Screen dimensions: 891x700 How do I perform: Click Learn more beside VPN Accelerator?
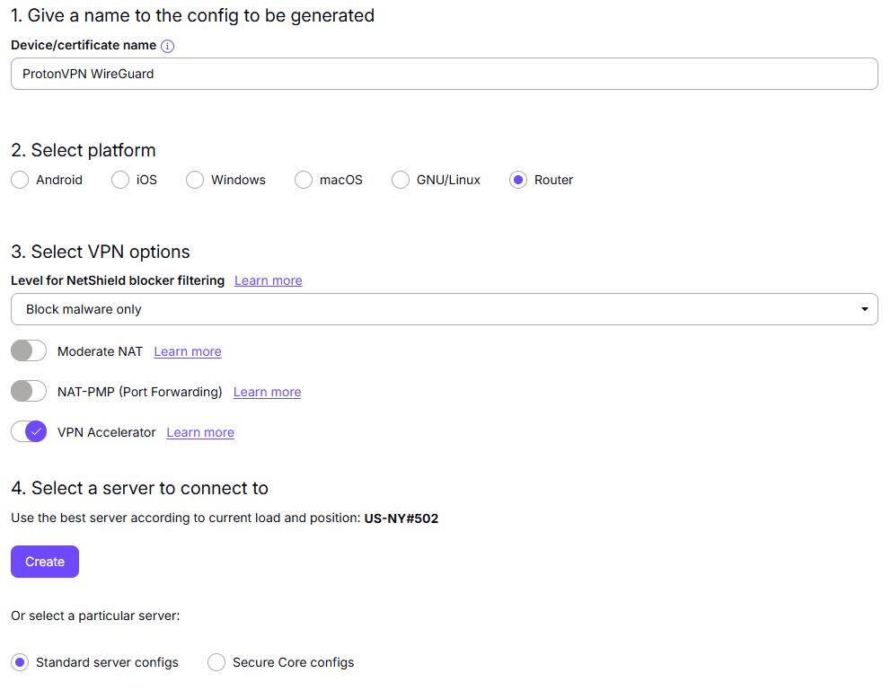pos(199,432)
